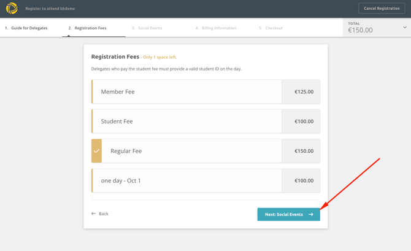Choose the one day - Oct 1 fee
Image resolution: width=411 pixels, height=251 pixels.
(186, 181)
